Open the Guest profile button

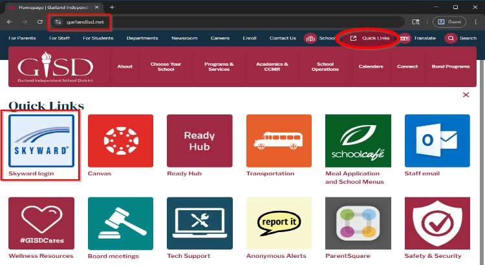click(x=449, y=22)
